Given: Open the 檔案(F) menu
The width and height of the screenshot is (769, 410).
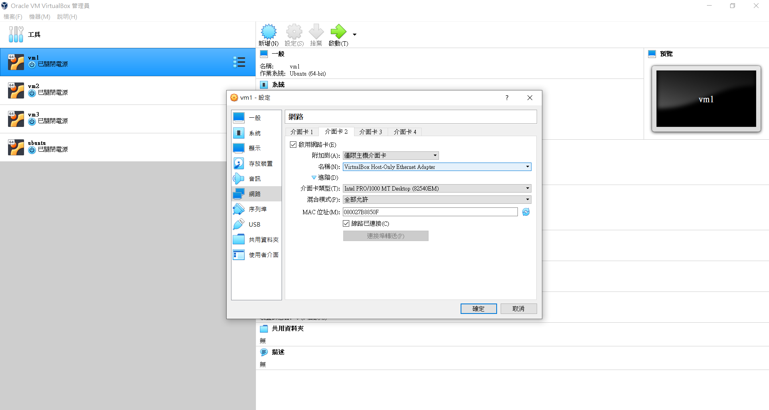Looking at the screenshot, I should click(x=13, y=16).
